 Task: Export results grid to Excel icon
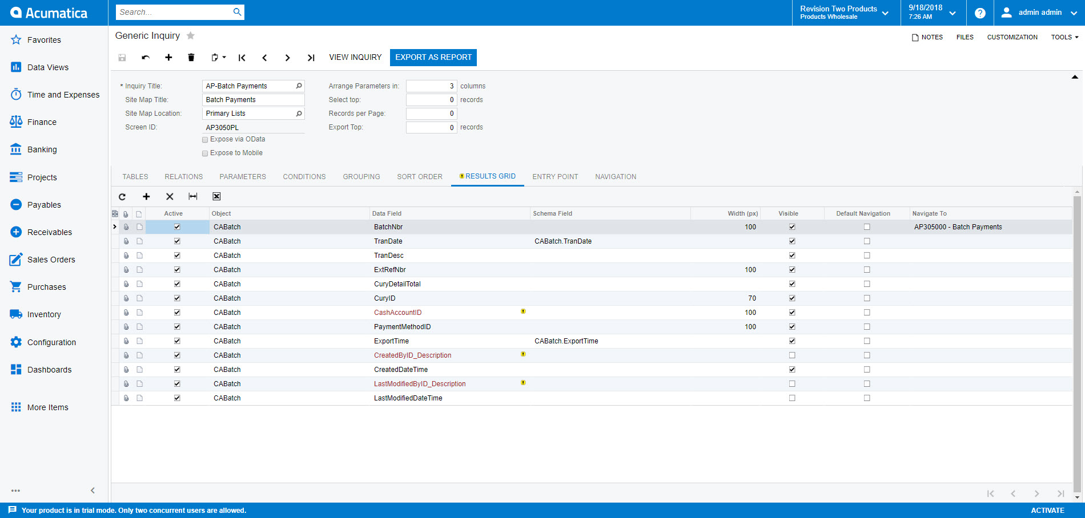click(x=216, y=197)
